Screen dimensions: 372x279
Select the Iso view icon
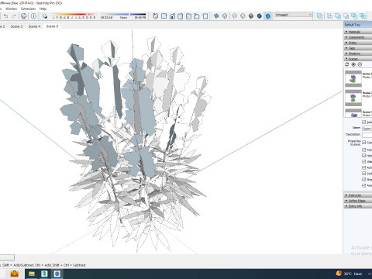coord(155,16)
